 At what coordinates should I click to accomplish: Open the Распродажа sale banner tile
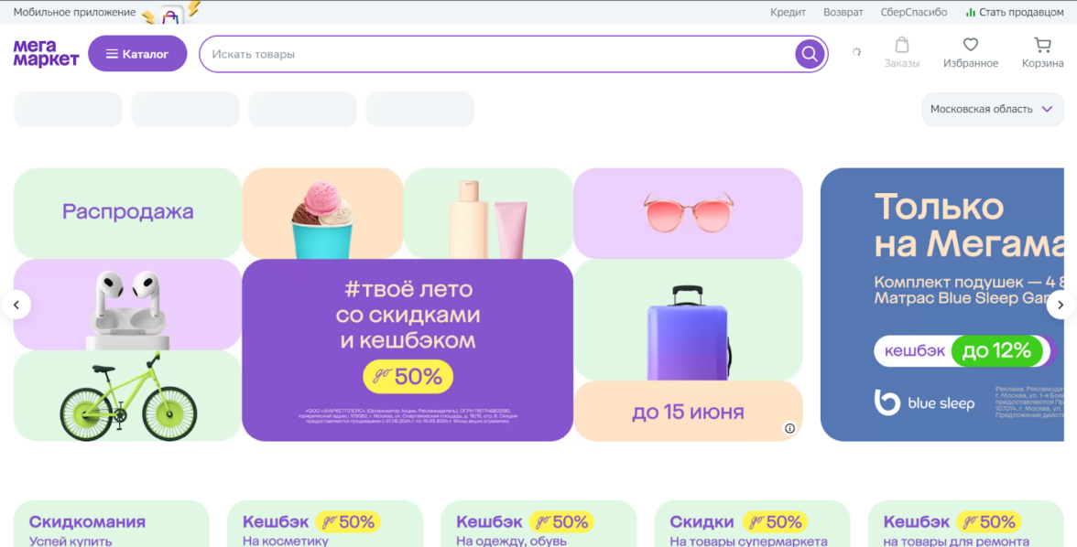point(127,212)
